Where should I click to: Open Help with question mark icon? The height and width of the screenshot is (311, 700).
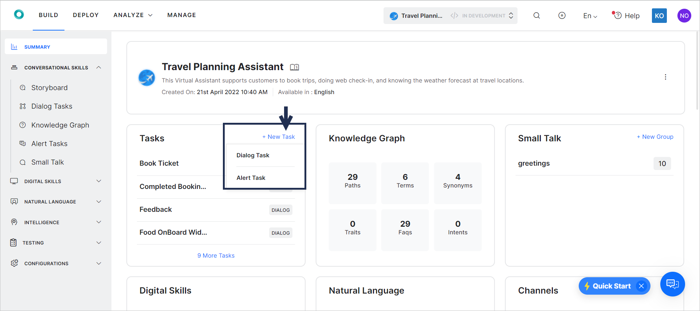626,16
